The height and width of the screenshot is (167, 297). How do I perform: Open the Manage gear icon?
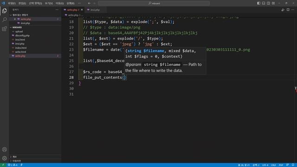point(4,158)
